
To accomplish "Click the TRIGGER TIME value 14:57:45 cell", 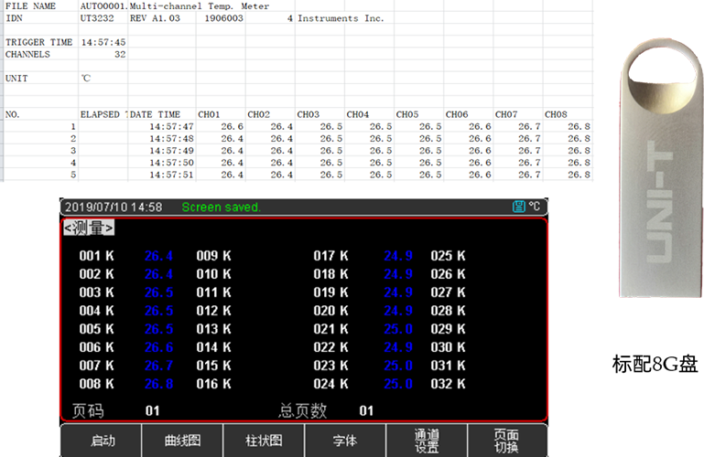I will coord(103,42).
